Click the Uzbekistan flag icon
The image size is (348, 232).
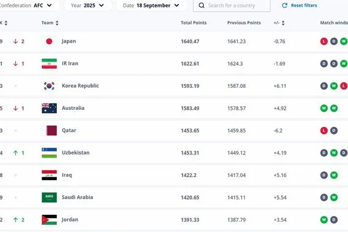coord(49,153)
